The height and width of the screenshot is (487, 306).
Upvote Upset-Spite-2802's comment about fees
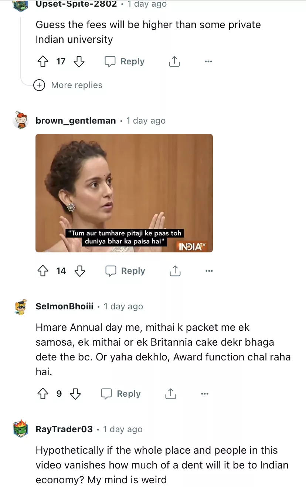point(43,61)
